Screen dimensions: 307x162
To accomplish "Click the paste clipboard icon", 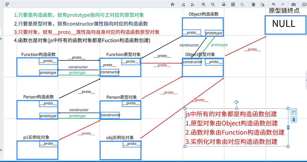I will [263, 4].
